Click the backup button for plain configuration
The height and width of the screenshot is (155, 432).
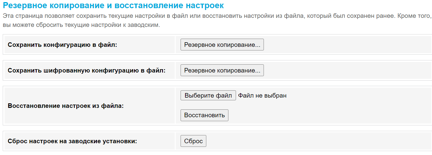coord(222,45)
